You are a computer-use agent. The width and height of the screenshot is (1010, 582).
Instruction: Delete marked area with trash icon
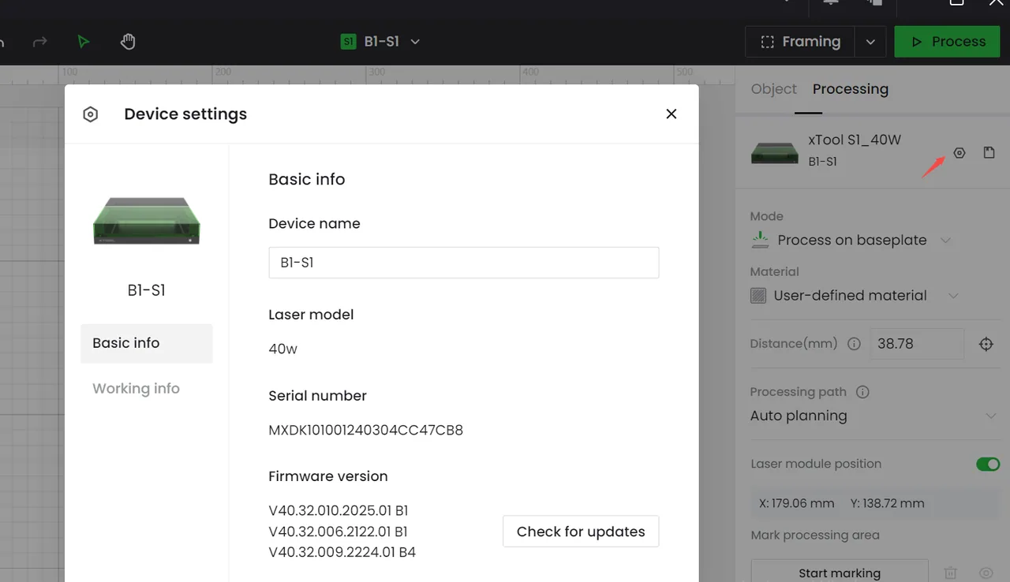pos(951,573)
